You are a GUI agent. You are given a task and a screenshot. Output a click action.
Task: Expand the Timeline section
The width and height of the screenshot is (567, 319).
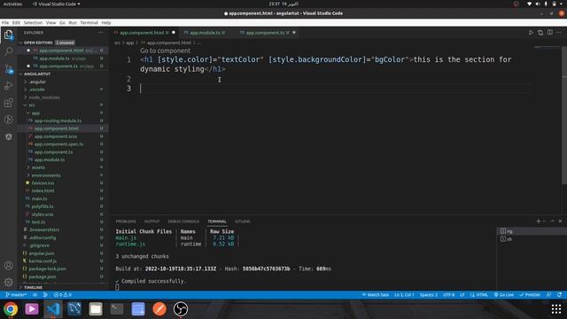pos(33,287)
